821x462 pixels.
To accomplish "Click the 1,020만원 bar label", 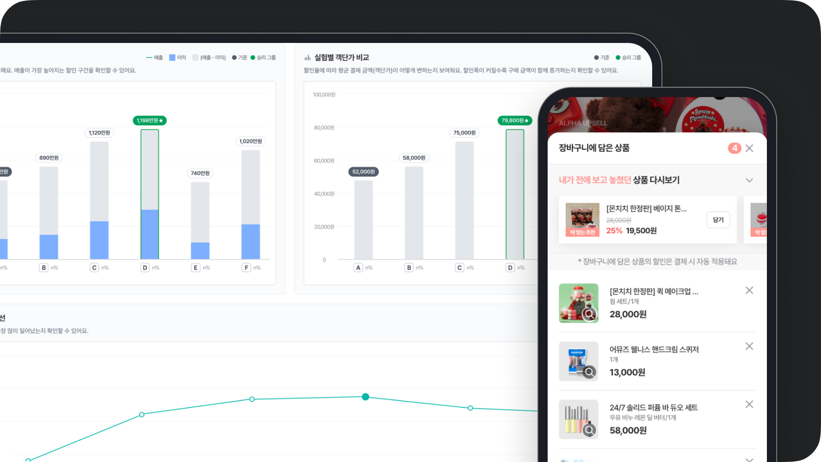I will click(x=250, y=141).
